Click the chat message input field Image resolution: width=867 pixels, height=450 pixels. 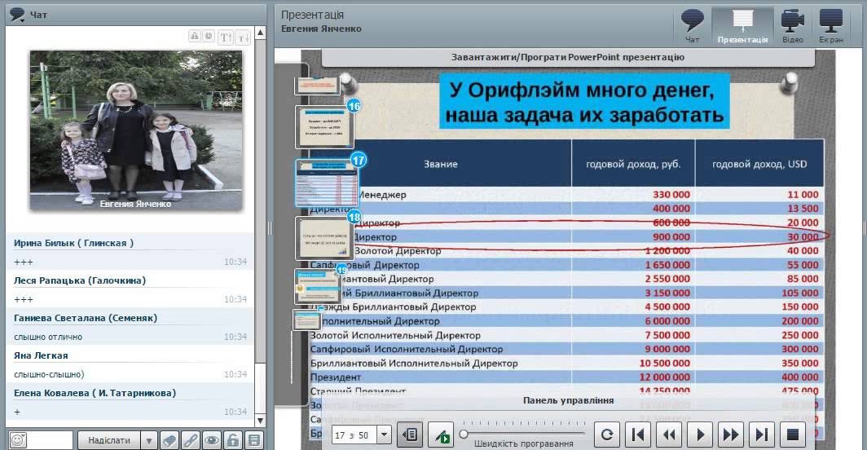[50, 440]
